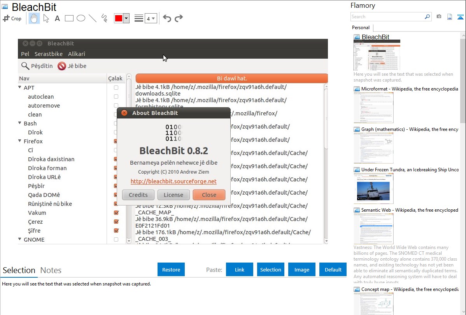Redo the last annotation

click(179, 18)
